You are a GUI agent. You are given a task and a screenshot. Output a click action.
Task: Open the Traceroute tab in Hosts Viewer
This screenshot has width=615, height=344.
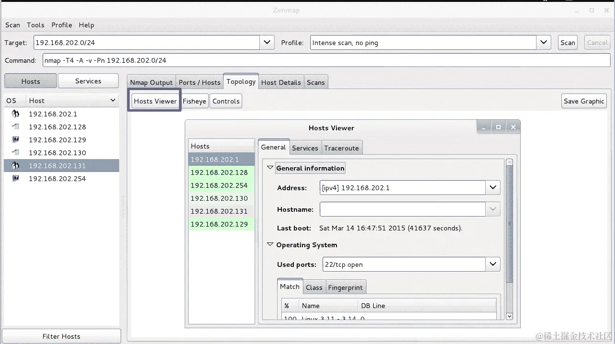coord(341,148)
